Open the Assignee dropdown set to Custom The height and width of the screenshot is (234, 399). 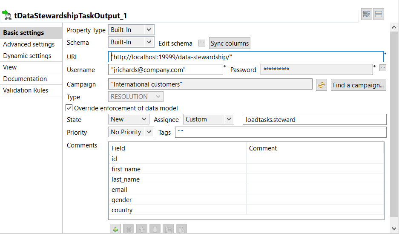click(209, 119)
